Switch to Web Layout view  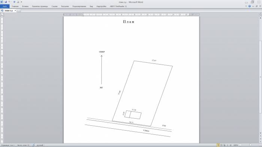click(225, 145)
